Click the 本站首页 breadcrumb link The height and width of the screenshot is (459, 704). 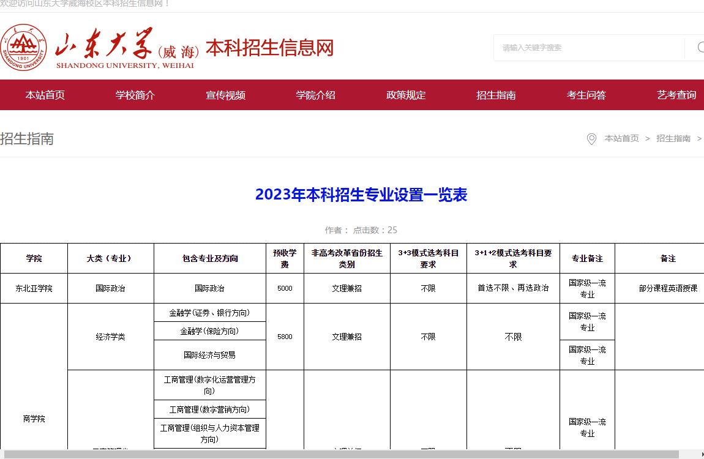(x=621, y=139)
